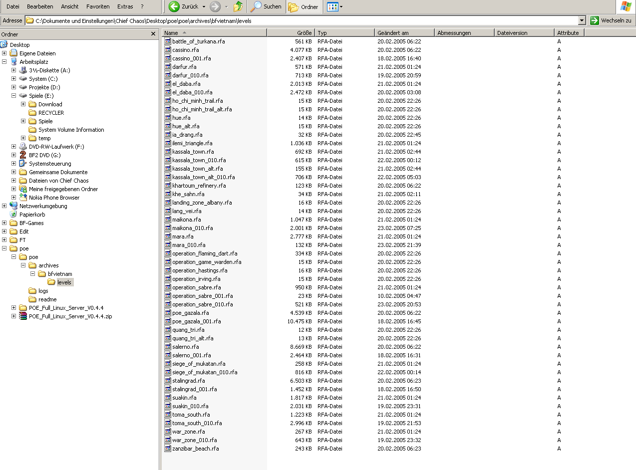Viewport: 636px width, 470px height.
Task: Close the Ordner folder pane
Action: 153,34
